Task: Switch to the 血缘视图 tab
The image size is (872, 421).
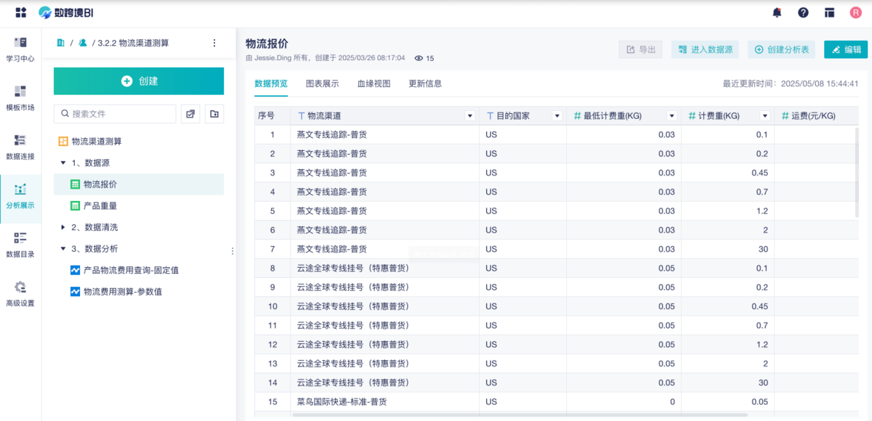Action: (x=374, y=83)
